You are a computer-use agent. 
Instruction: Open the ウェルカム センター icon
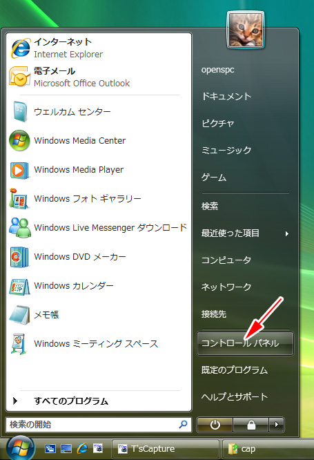20,112
